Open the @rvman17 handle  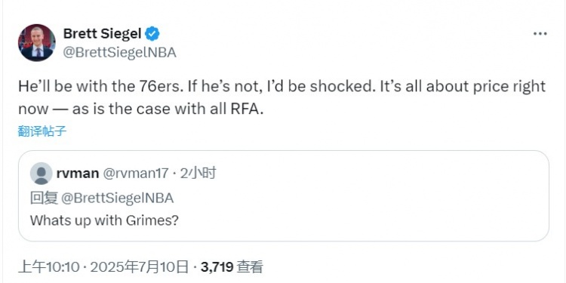tap(136, 174)
